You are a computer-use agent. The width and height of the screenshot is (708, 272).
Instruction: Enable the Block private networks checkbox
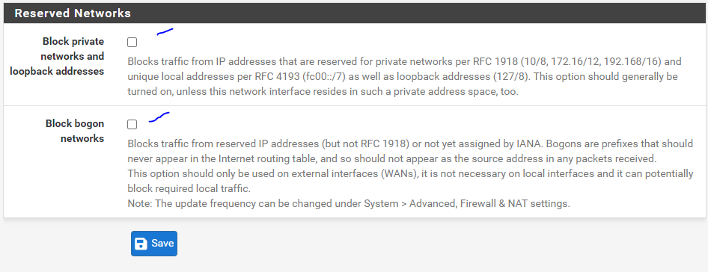(x=132, y=43)
